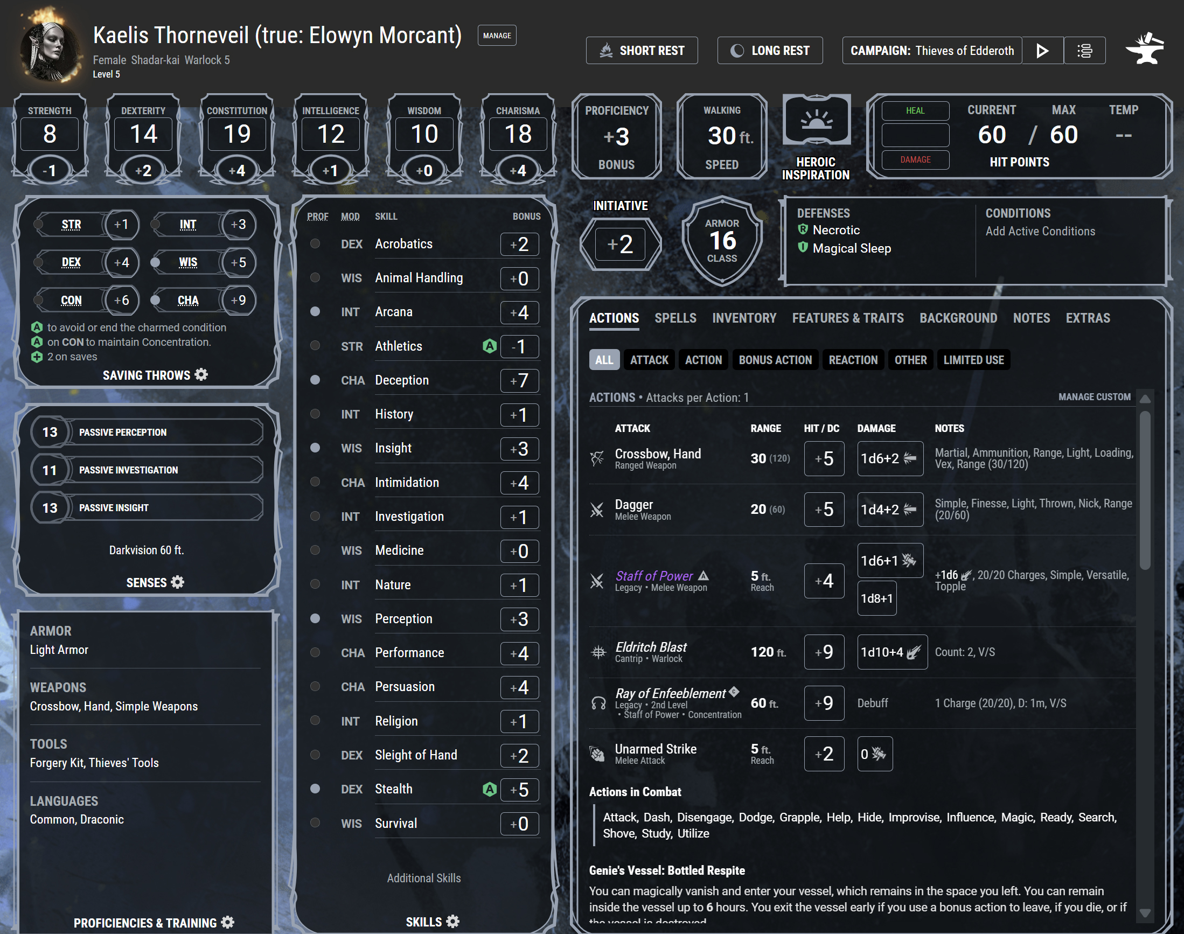Open Skills settings gear icon
Image resolution: width=1184 pixels, height=934 pixels.
pyautogui.click(x=452, y=922)
